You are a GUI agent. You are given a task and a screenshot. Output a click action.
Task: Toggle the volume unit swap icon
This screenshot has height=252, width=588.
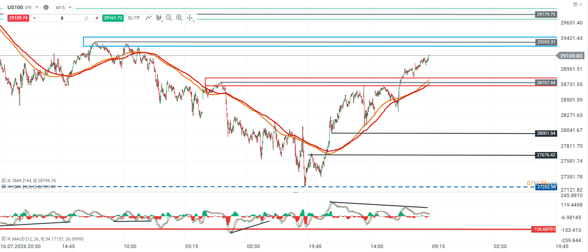tap(87, 18)
